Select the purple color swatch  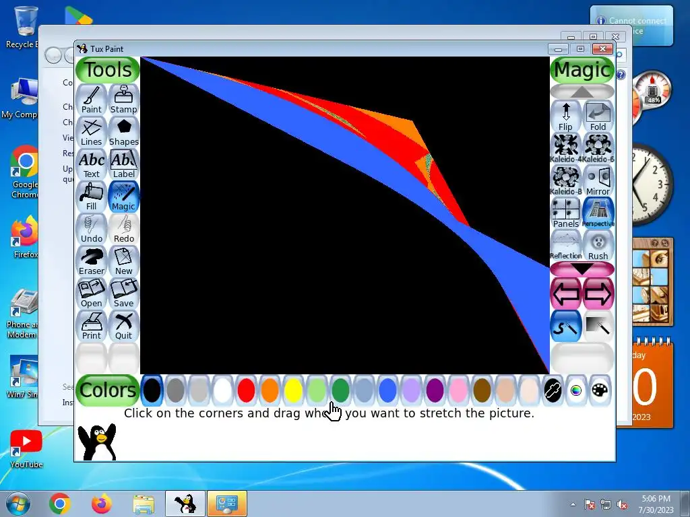[435, 390]
